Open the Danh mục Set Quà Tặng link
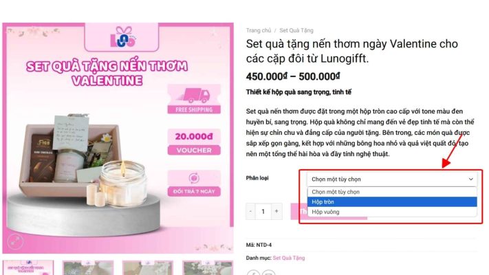Image resolution: width=489 pixels, height=275 pixels. pos(289,258)
